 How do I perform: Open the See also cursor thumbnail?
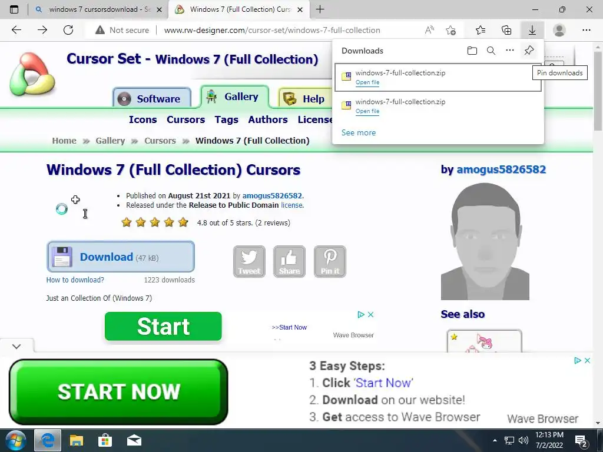[485, 341]
